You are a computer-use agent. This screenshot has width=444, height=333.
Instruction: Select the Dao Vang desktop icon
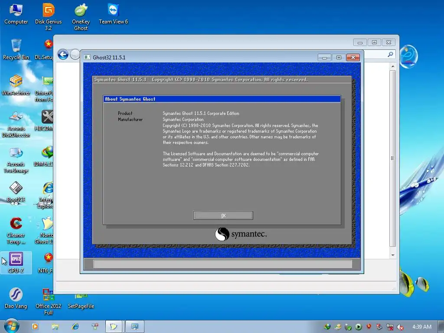point(16,298)
